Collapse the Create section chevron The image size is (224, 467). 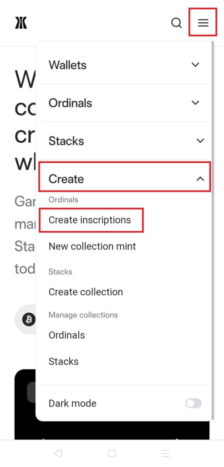tap(200, 179)
